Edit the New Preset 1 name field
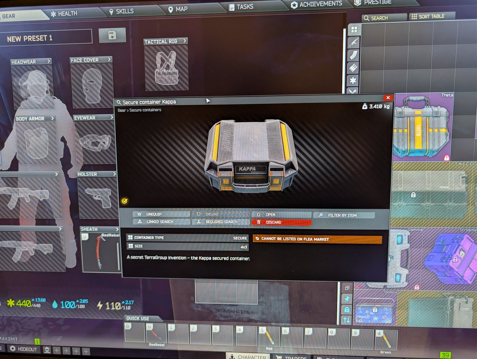 46,38
